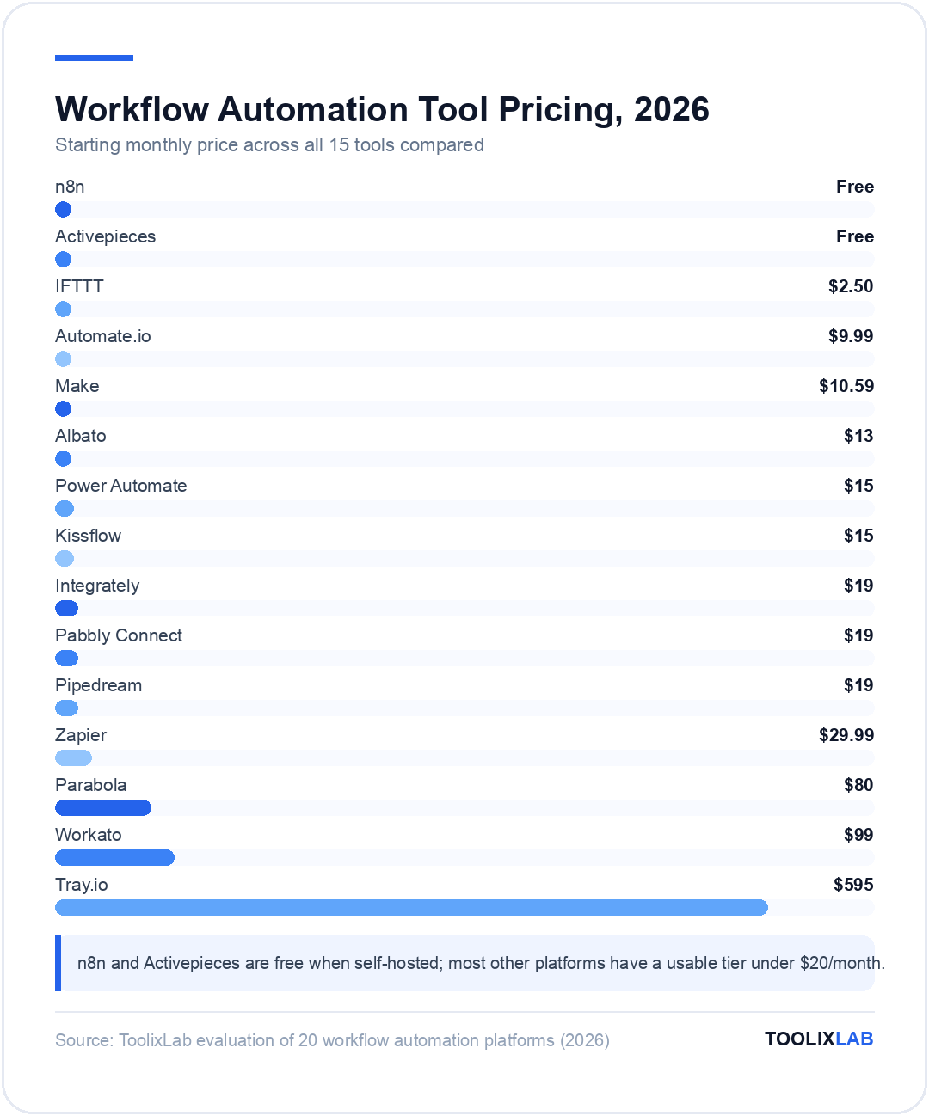Select the Kissflow label
This screenshot has height=1116, width=929.
[x=89, y=536]
